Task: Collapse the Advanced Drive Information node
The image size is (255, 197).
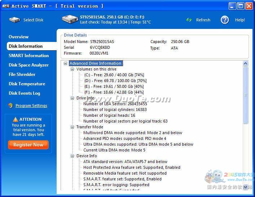Action: [x=65, y=63]
